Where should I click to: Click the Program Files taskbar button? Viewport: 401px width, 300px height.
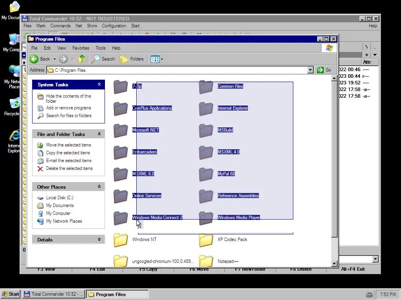tap(117, 294)
